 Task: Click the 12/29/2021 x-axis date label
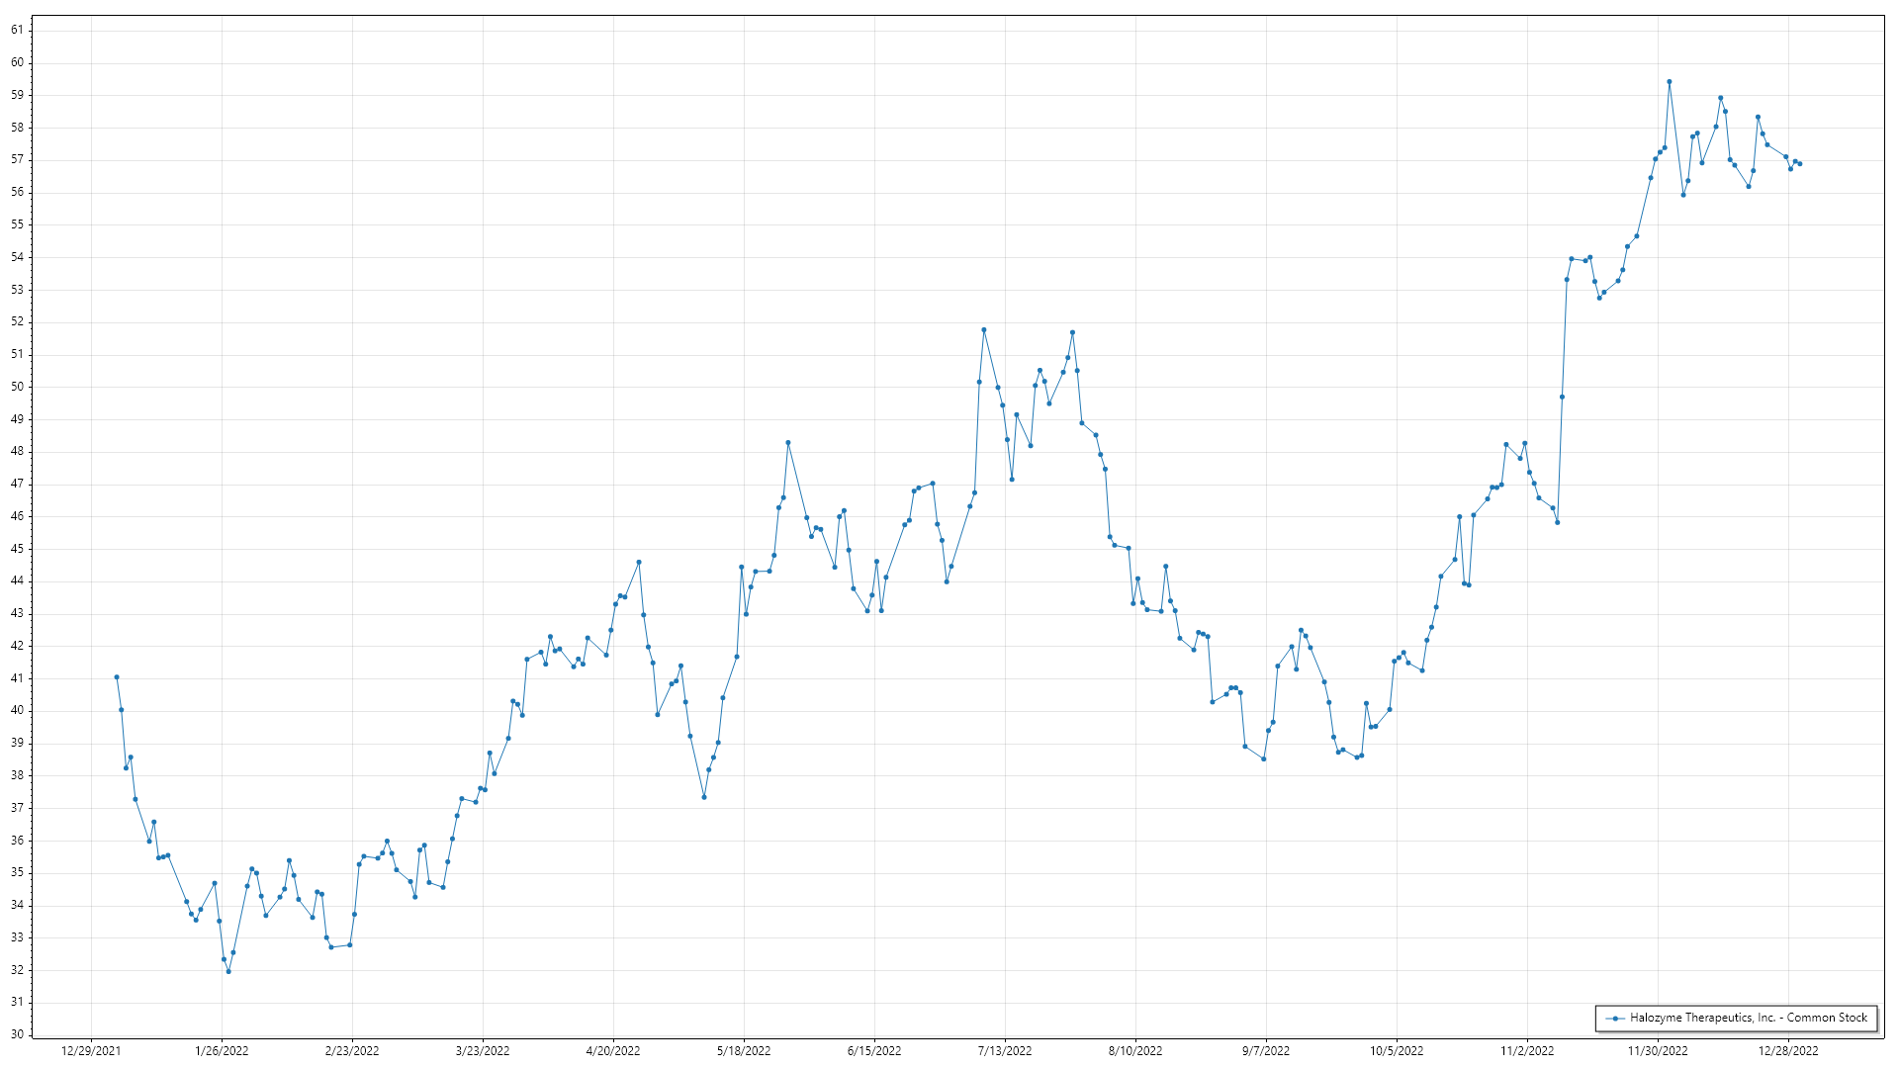pyautogui.click(x=91, y=1051)
